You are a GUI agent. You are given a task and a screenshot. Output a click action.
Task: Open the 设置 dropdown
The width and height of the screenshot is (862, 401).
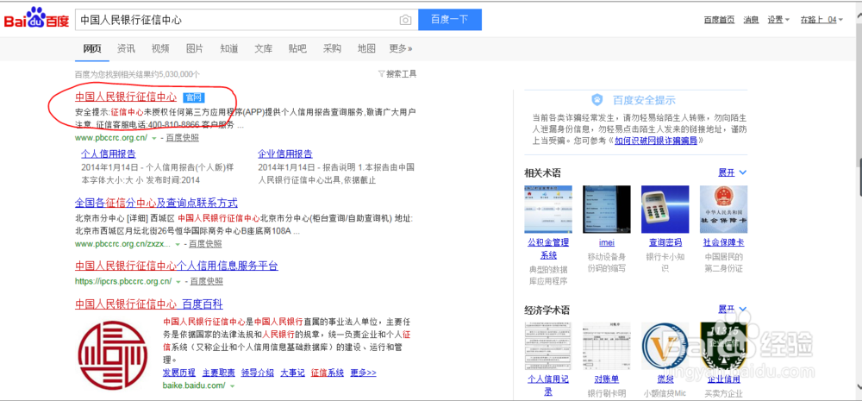click(778, 20)
